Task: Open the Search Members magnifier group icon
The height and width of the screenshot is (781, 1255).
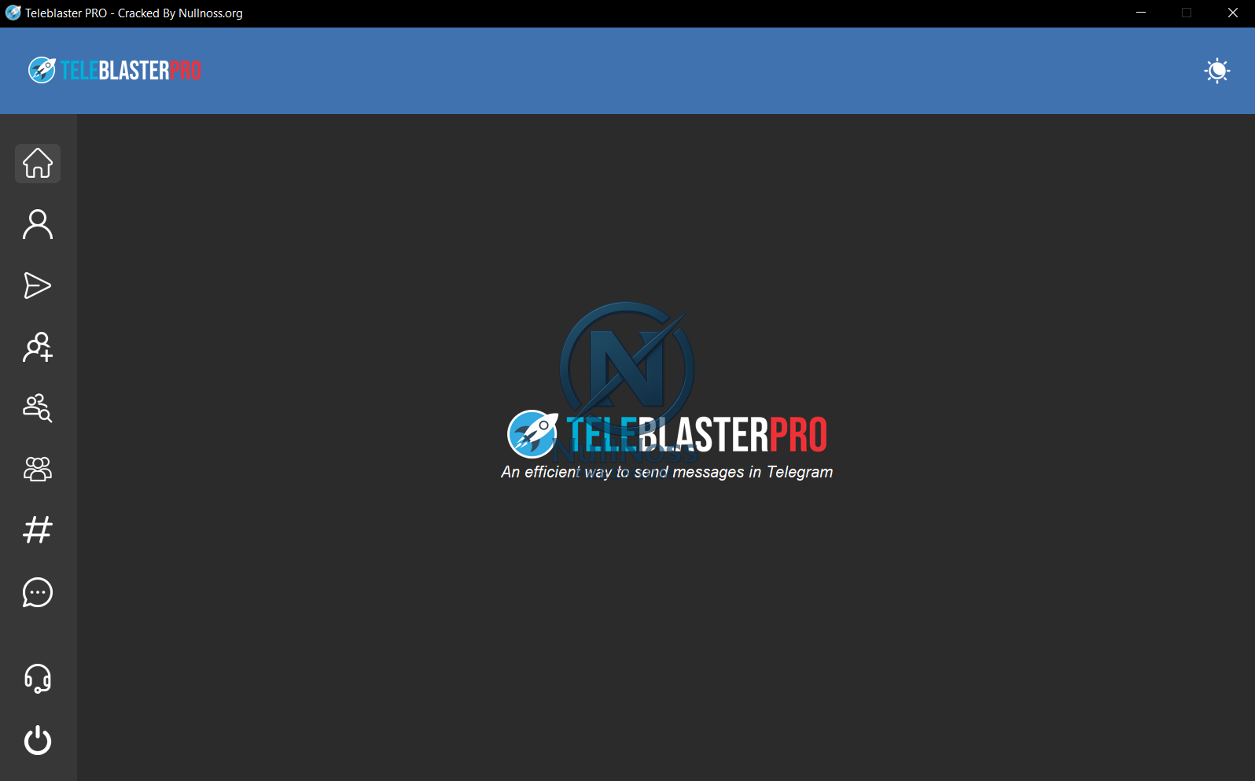Action: click(x=38, y=408)
